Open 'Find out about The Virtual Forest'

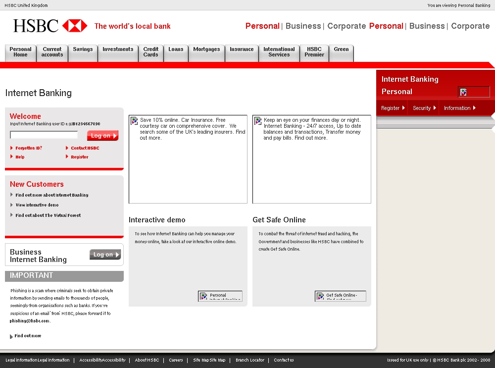click(x=48, y=215)
